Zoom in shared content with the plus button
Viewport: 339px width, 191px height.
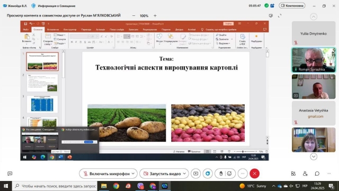tap(155, 15)
